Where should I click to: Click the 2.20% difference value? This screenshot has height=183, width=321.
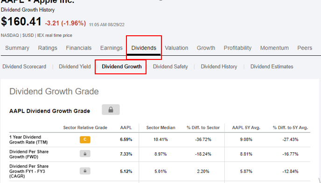[x=203, y=171]
